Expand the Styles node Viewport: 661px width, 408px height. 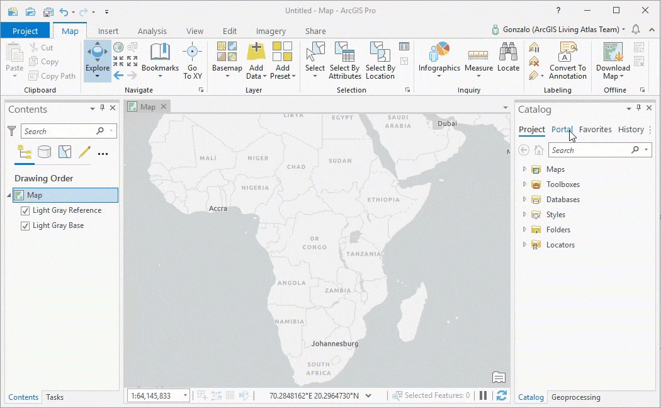pyautogui.click(x=524, y=215)
